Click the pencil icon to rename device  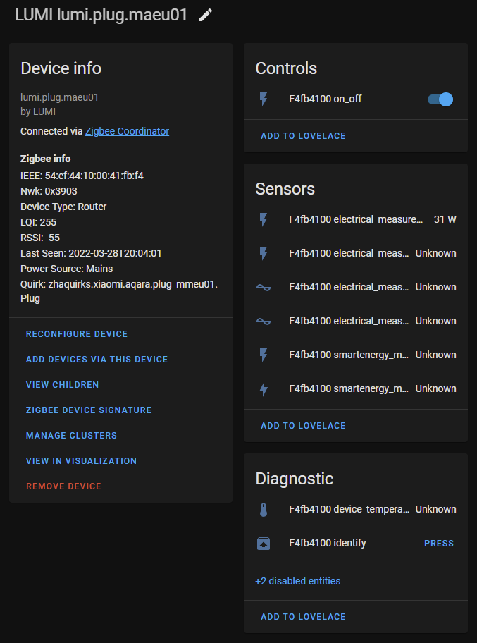(x=206, y=16)
